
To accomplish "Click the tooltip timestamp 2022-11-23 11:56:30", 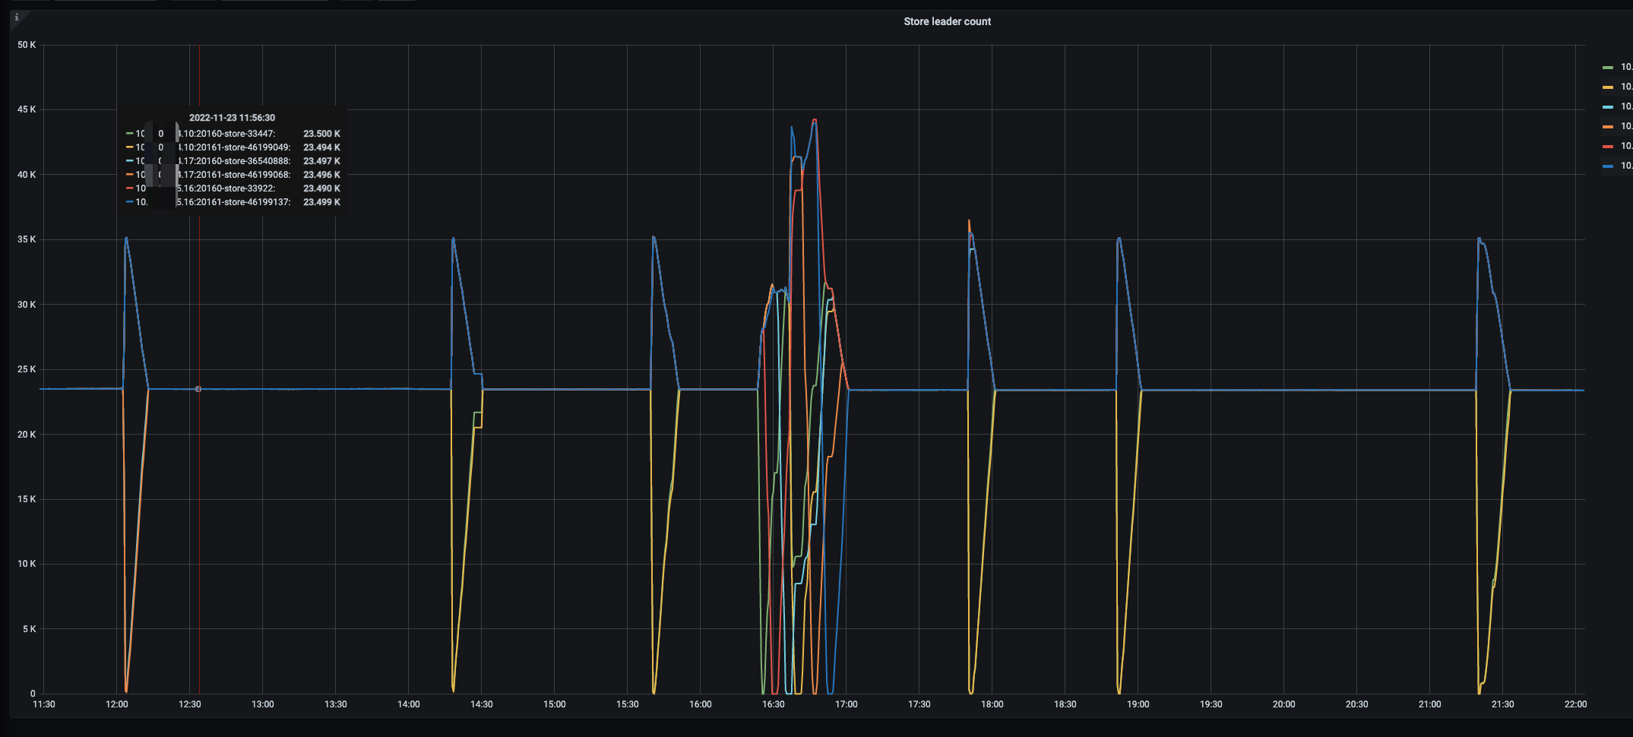I will click(232, 118).
